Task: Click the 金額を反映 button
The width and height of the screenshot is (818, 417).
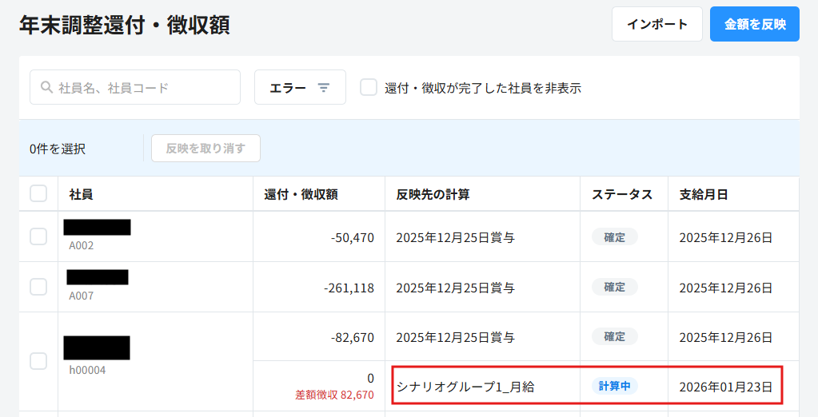Action: tap(754, 24)
